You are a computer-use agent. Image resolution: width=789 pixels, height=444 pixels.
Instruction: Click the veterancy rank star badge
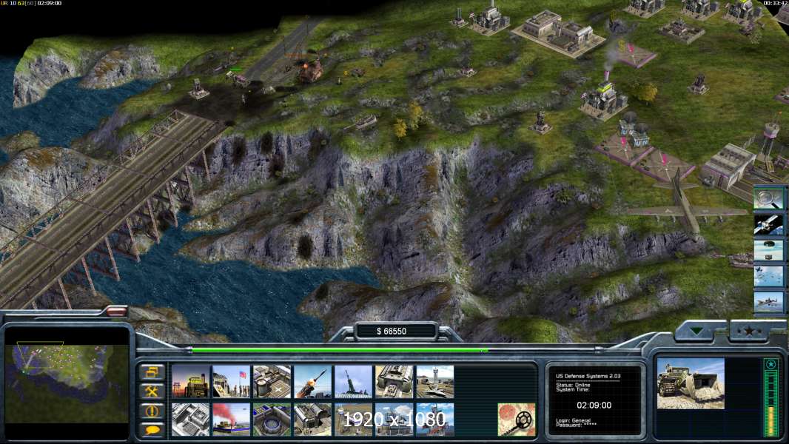click(770, 363)
